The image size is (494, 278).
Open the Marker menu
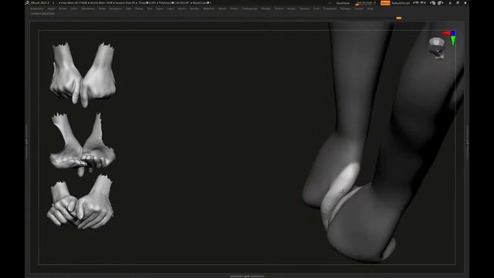coord(195,8)
